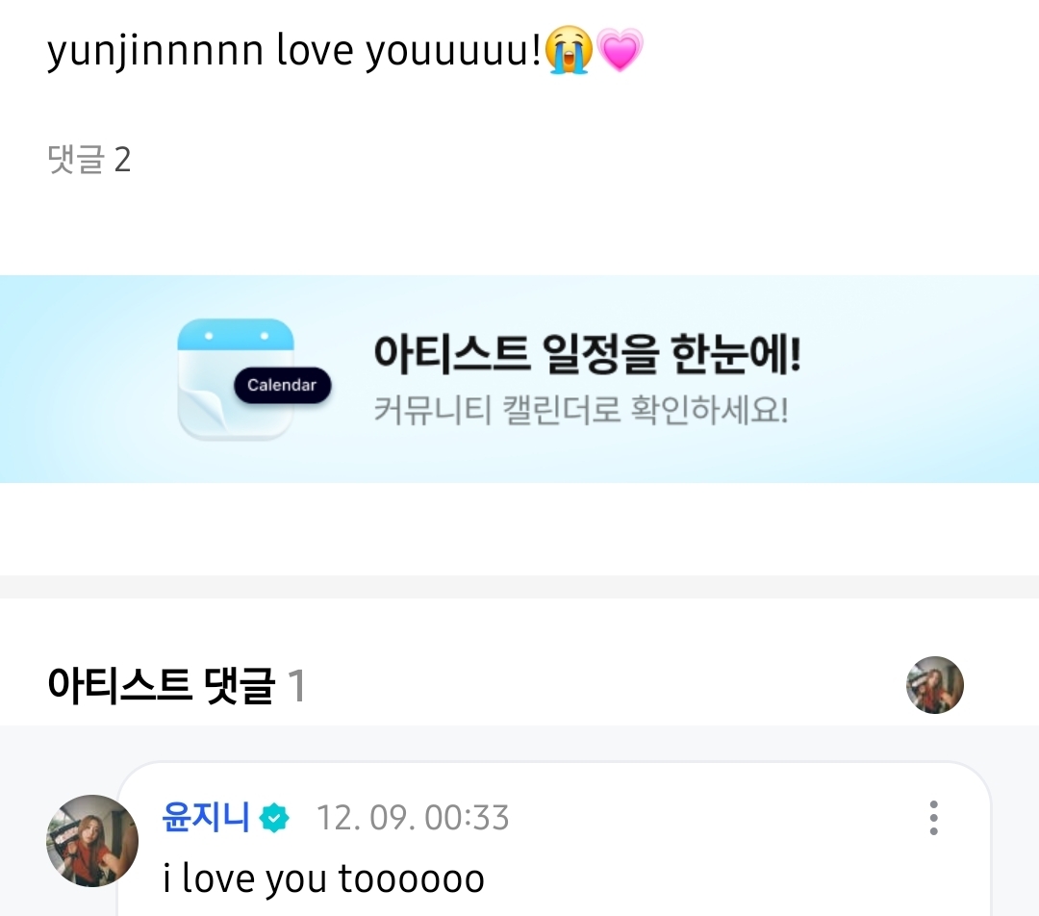Image resolution: width=1039 pixels, height=916 pixels.
Task: Click the count 1 next to 아티스트 댓글
Action: [x=297, y=687]
